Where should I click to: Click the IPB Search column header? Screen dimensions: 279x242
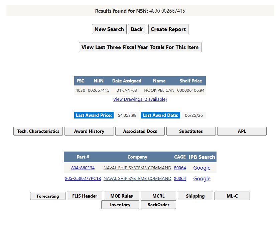(x=202, y=157)
